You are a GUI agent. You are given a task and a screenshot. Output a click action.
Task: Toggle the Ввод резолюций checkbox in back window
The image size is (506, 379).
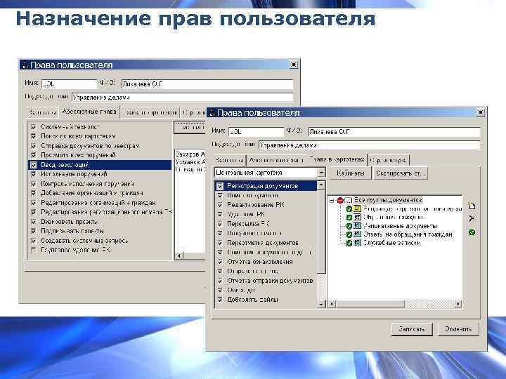click(34, 165)
